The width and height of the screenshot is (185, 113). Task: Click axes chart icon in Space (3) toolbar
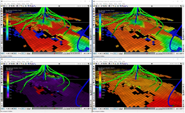pyautogui.click(x=23, y=64)
